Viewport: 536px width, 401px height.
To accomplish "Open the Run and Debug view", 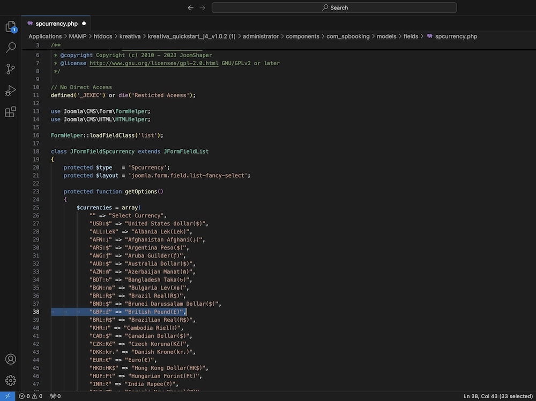I will click(x=10, y=90).
